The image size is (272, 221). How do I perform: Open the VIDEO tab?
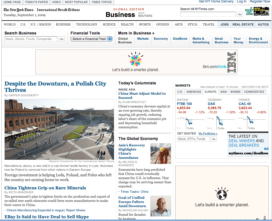[x=56, y=2]
